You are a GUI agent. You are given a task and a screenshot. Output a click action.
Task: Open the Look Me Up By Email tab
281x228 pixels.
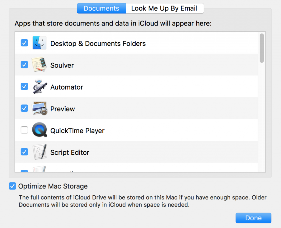click(164, 9)
